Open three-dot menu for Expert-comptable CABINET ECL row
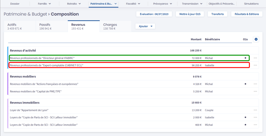The image size is (266, 136). (x=255, y=65)
